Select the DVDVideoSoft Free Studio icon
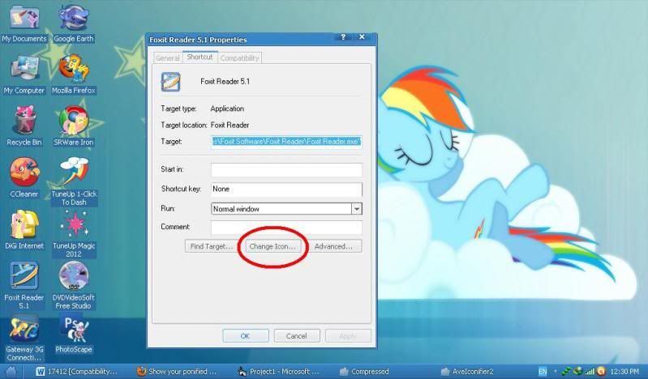This screenshot has height=379, width=648. tap(74, 286)
